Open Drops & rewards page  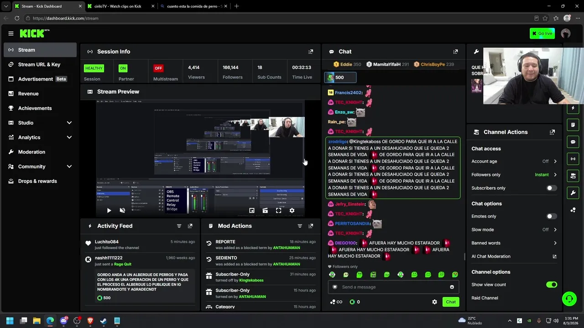pos(40,181)
